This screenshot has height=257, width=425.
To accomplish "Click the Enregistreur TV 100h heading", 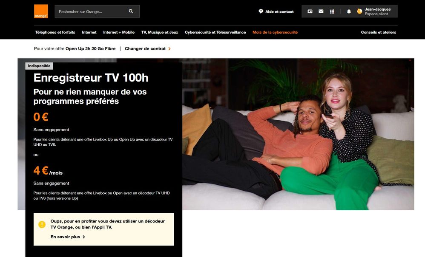I will pyautogui.click(x=91, y=78).
